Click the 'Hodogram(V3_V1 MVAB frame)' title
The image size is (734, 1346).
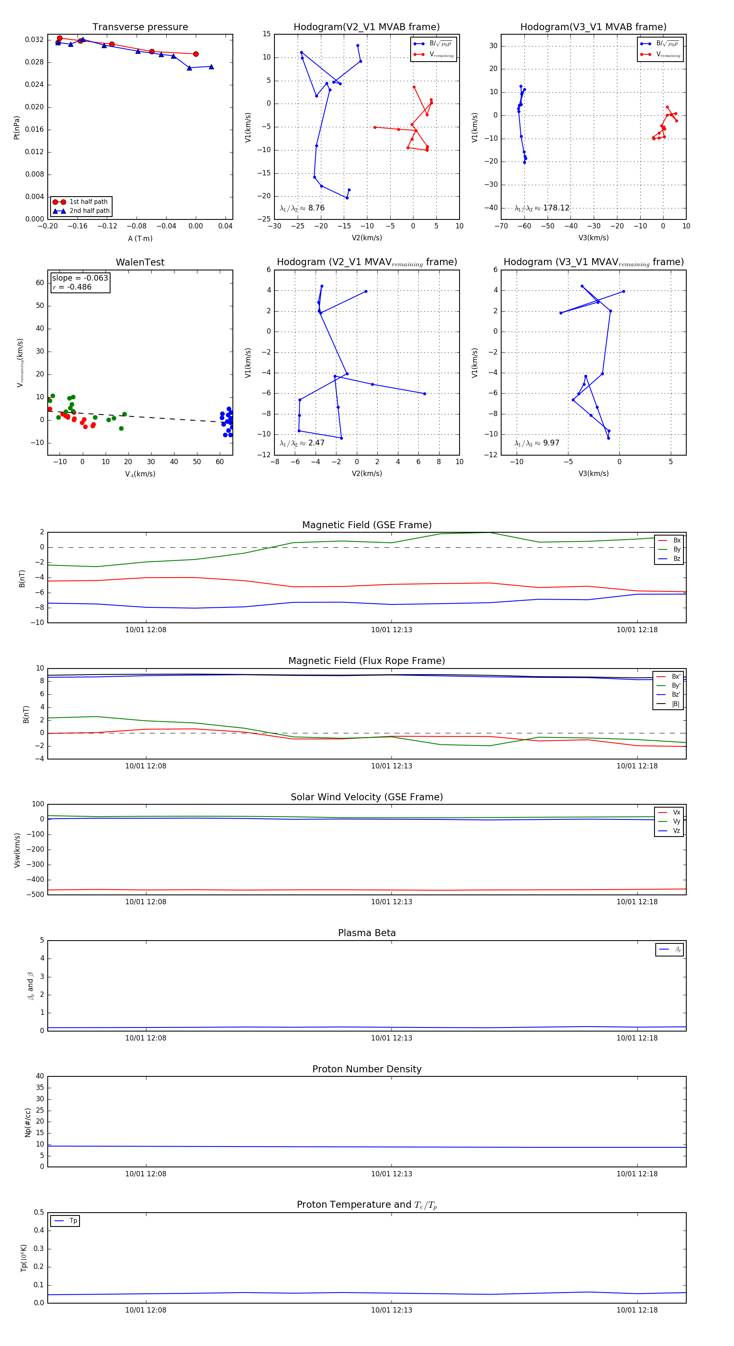pos(593,27)
